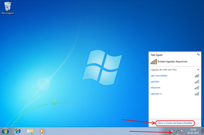Click the Show Desktop strip at the taskbar end
The height and width of the screenshot is (135, 204).
[x=202, y=131]
